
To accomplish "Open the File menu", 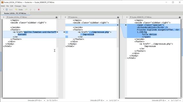I will [x=7, y=6].
